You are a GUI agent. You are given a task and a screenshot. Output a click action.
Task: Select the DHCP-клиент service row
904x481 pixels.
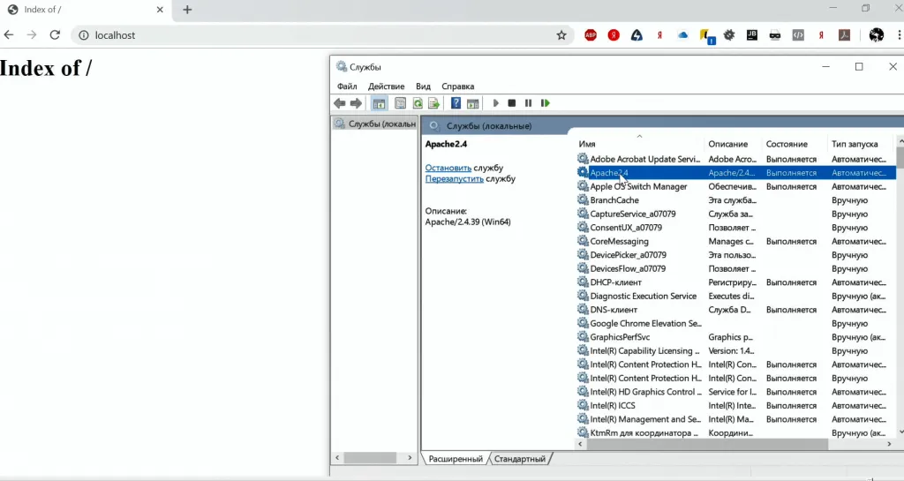[615, 282]
